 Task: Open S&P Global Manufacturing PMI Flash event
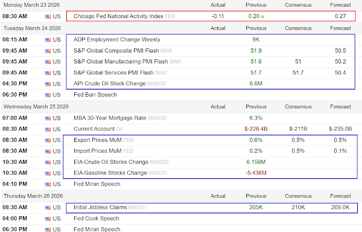[x=121, y=62]
